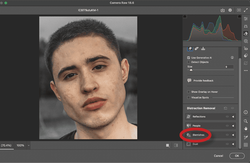Viewport: 250px width, 163px height.
Task: Open the Blemishes removal option
Action: click(210, 135)
